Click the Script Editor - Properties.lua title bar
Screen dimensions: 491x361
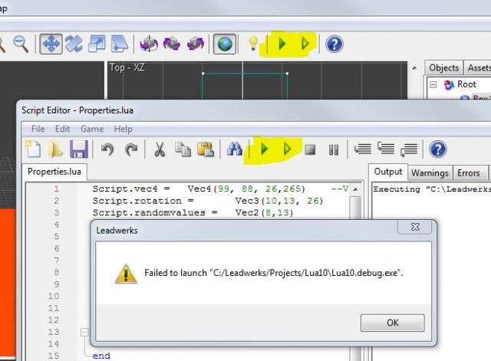(254, 110)
